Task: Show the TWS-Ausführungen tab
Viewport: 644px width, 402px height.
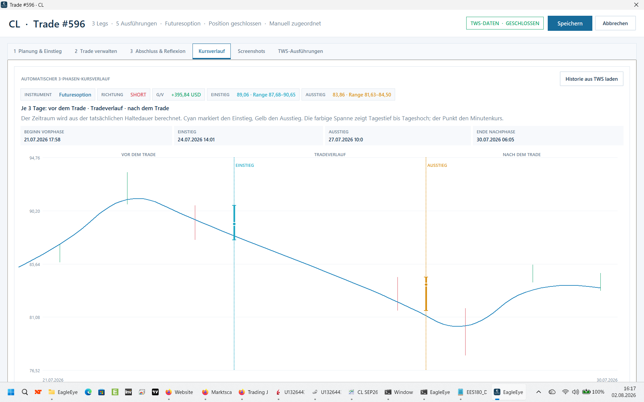Action: pos(301,51)
